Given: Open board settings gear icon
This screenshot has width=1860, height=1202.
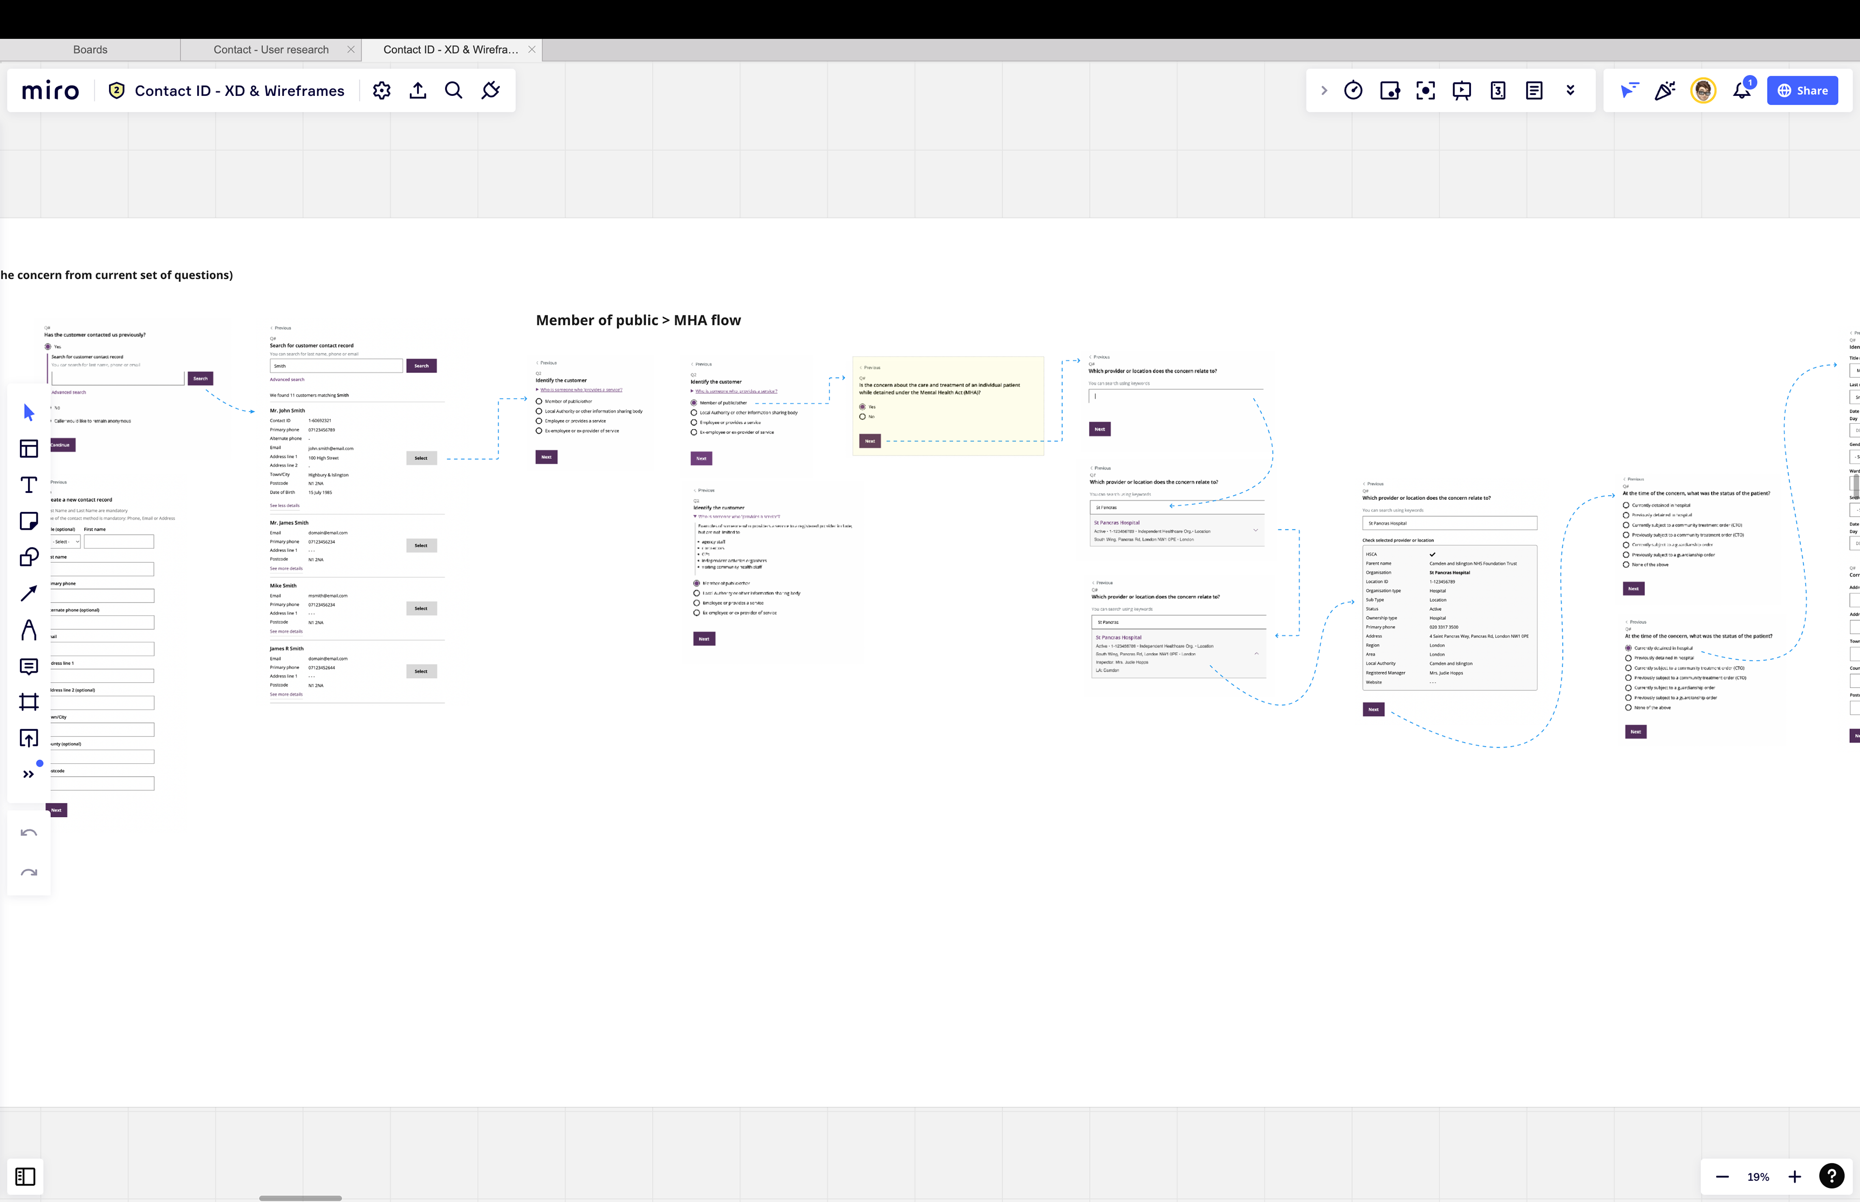Looking at the screenshot, I should (x=381, y=91).
